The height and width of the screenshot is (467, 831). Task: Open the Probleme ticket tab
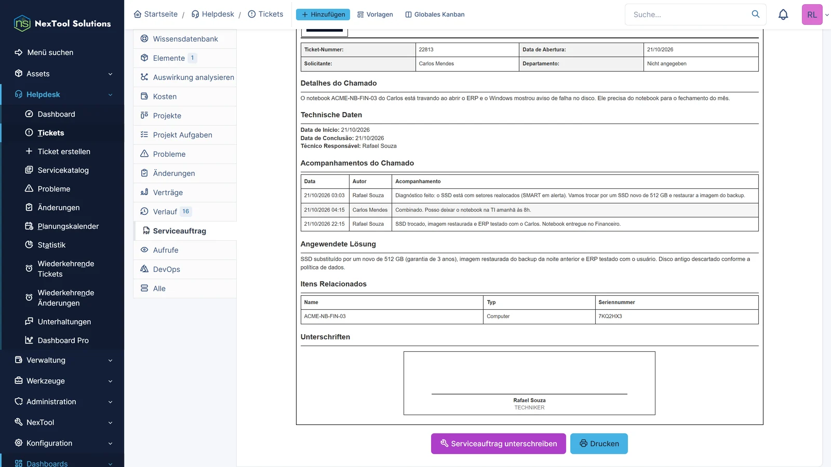(185, 154)
